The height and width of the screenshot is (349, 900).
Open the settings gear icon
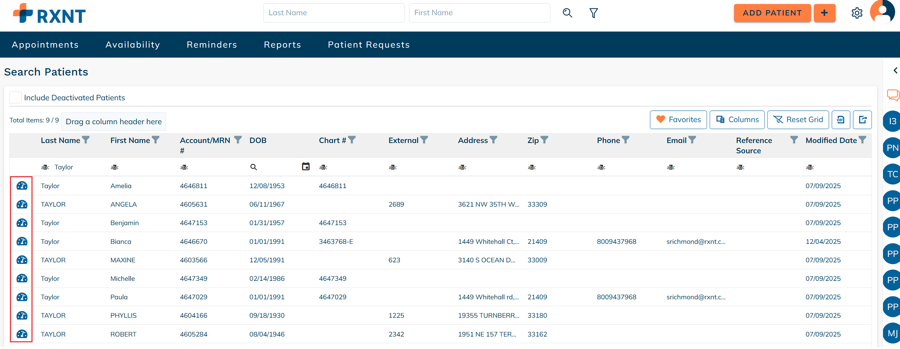857,13
